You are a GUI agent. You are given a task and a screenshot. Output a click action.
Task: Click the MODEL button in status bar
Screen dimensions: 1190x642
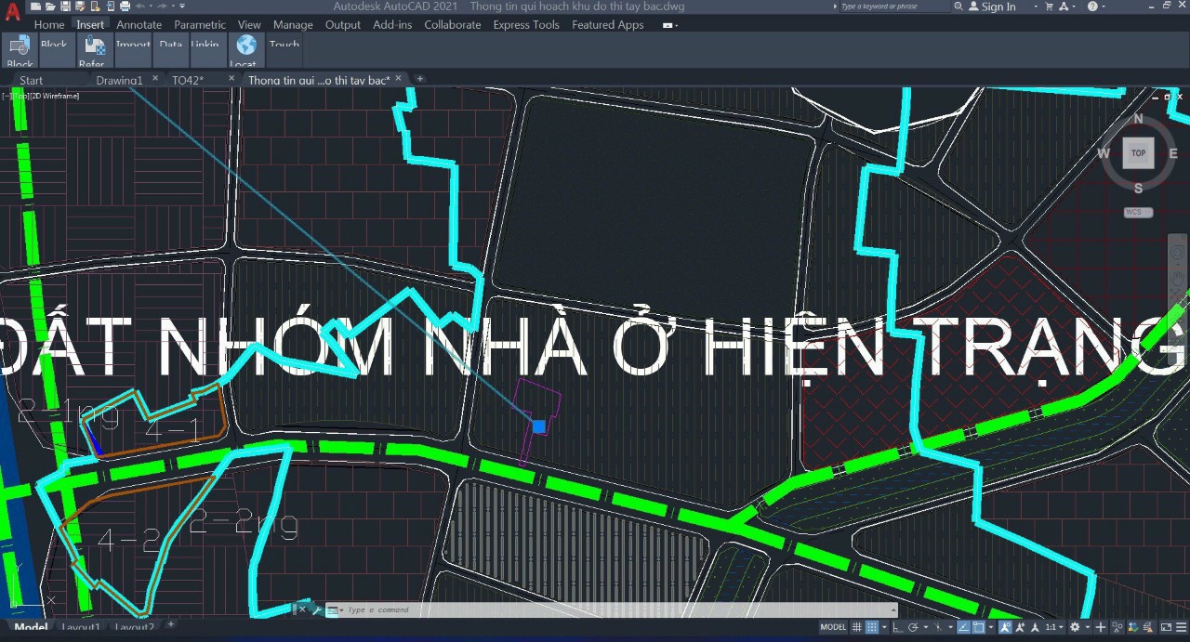[832, 626]
